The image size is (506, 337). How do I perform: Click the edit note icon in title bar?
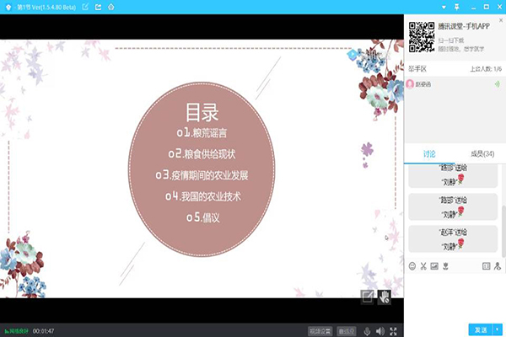tap(85, 7)
